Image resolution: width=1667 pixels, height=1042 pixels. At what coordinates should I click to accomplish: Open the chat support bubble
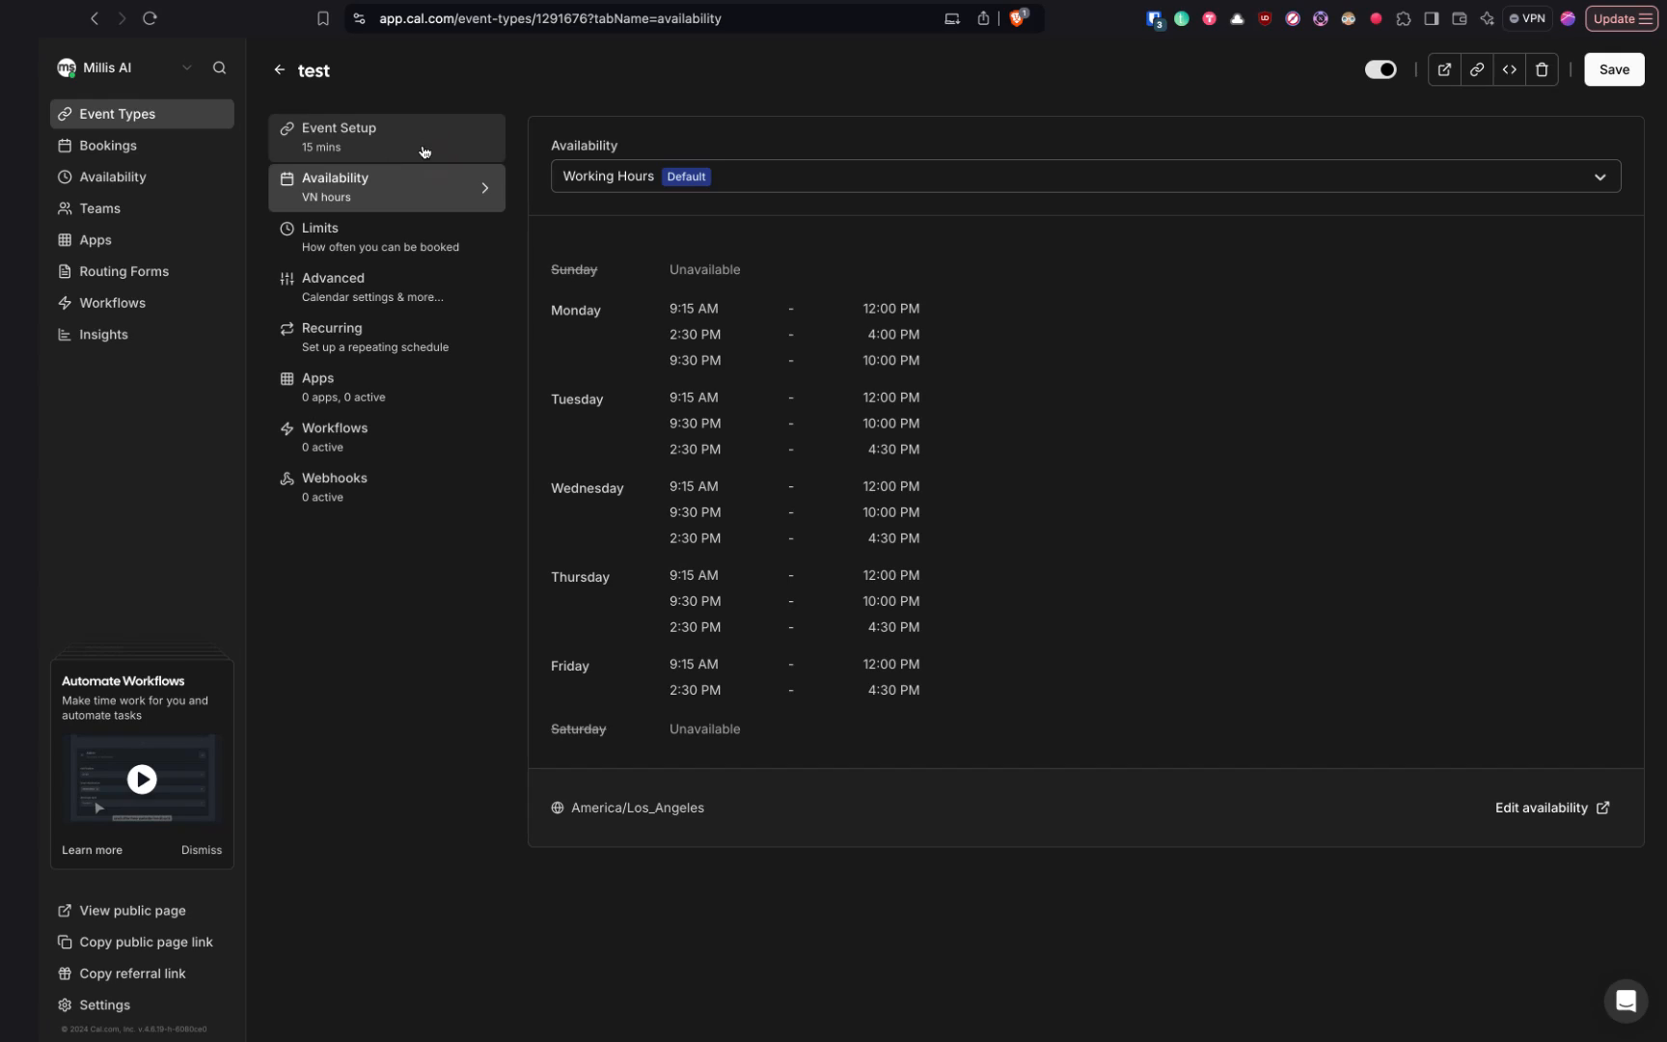(1626, 1001)
